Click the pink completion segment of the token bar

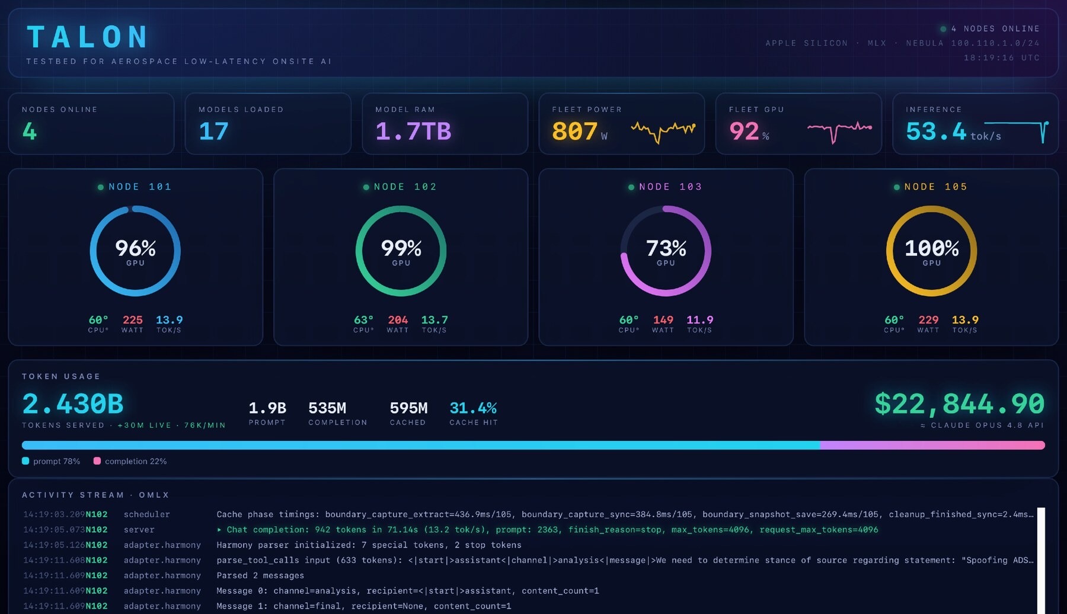932,445
